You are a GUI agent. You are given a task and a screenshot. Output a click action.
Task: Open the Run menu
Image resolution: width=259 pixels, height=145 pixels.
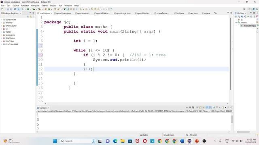(x=60, y=6)
